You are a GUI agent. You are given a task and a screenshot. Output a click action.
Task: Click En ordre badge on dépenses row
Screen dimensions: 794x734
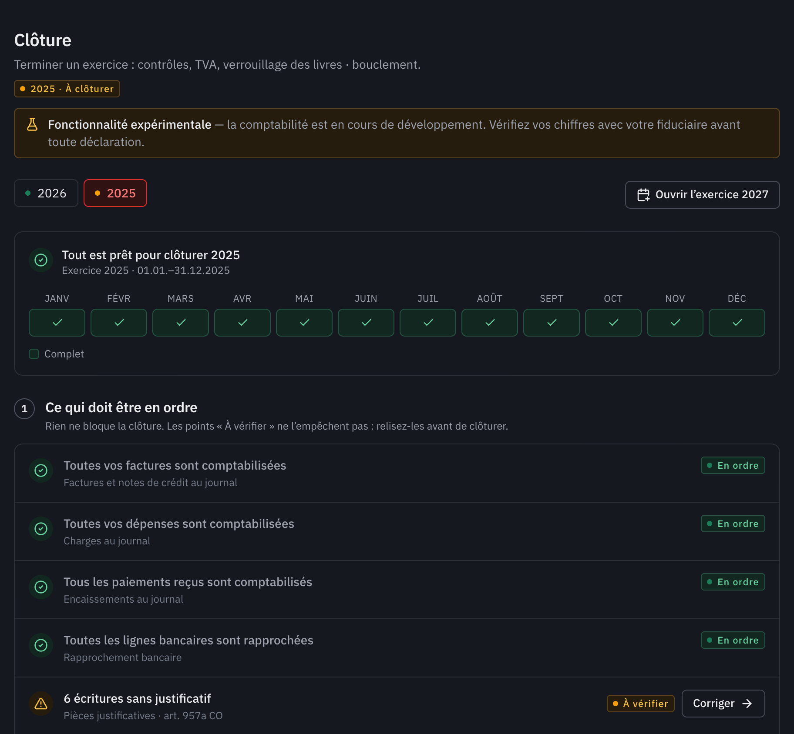733,524
